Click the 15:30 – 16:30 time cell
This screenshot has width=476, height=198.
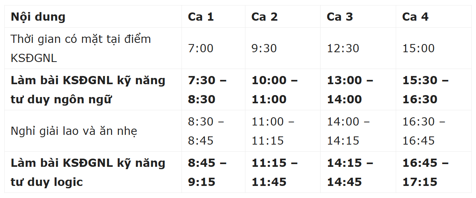click(x=425, y=90)
